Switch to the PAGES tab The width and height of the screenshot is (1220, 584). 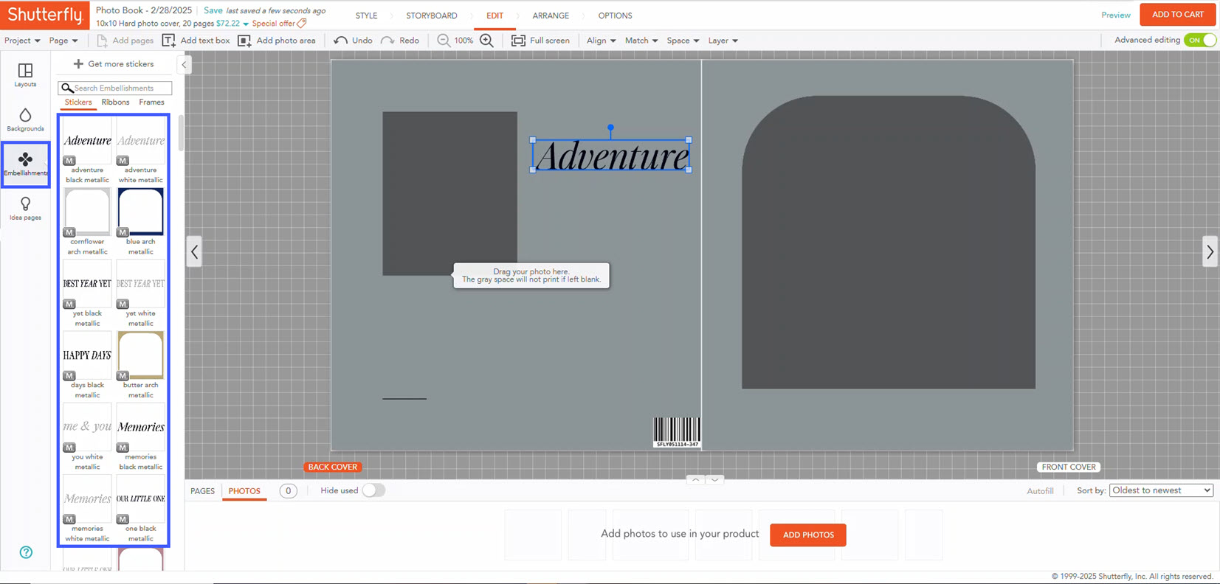coord(202,491)
